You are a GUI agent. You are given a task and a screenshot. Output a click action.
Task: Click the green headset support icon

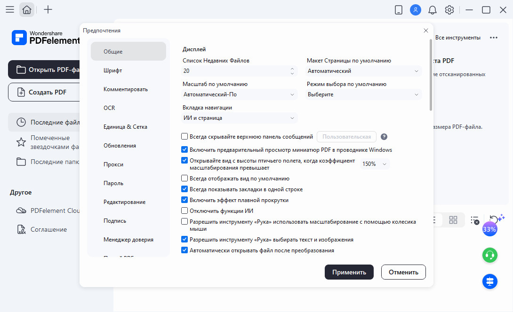point(489,255)
